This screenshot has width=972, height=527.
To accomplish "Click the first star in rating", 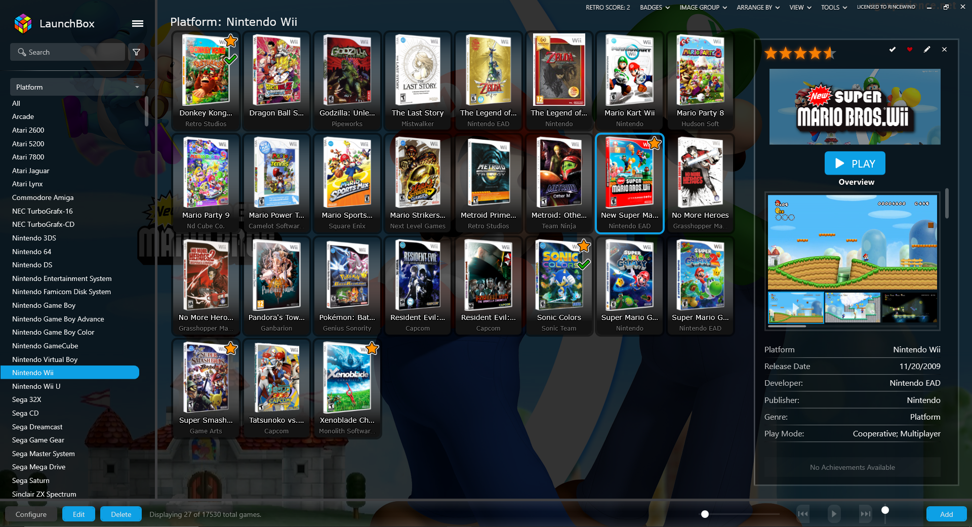I will coord(771,53).
